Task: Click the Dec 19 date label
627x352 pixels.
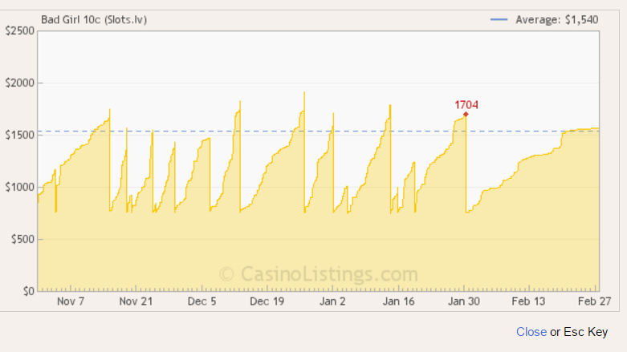Action: [267, 301]
